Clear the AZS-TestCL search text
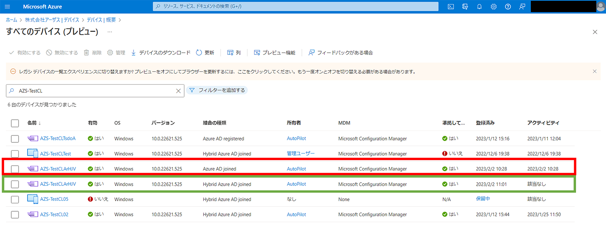 [x=178, y=91]
